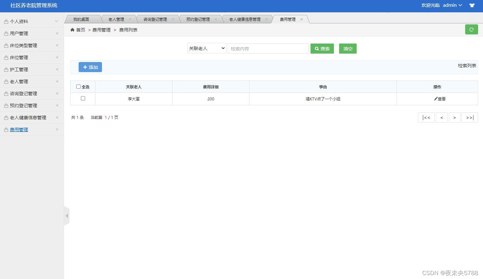Viewport: 483px width, 279px height.
Task: Click lock icon beside 床位管理
Action: pos(6,57)
